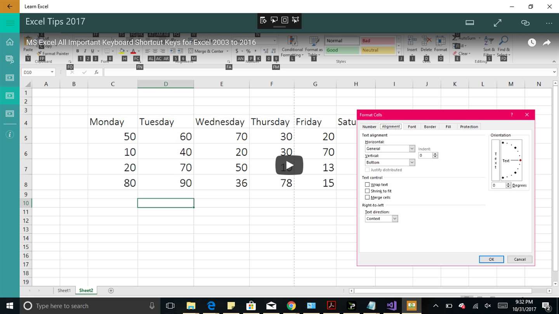Click the wide rectangle icon in header
The height and width of the screenshot is (314, 559).
(x=470, y=23)
